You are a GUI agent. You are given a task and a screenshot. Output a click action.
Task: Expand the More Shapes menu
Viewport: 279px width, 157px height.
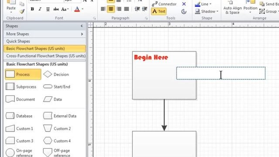point(44,34)
